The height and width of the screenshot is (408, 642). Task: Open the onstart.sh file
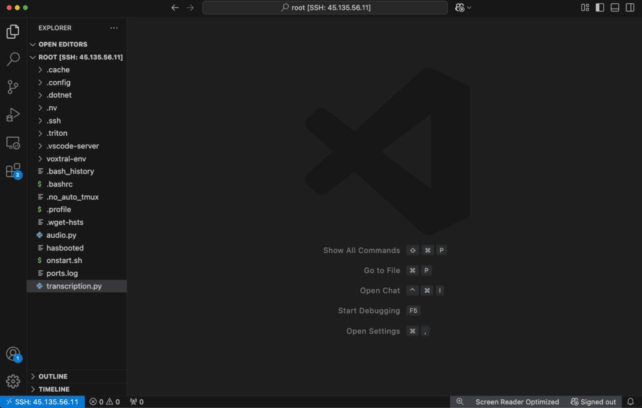(76, 260)
